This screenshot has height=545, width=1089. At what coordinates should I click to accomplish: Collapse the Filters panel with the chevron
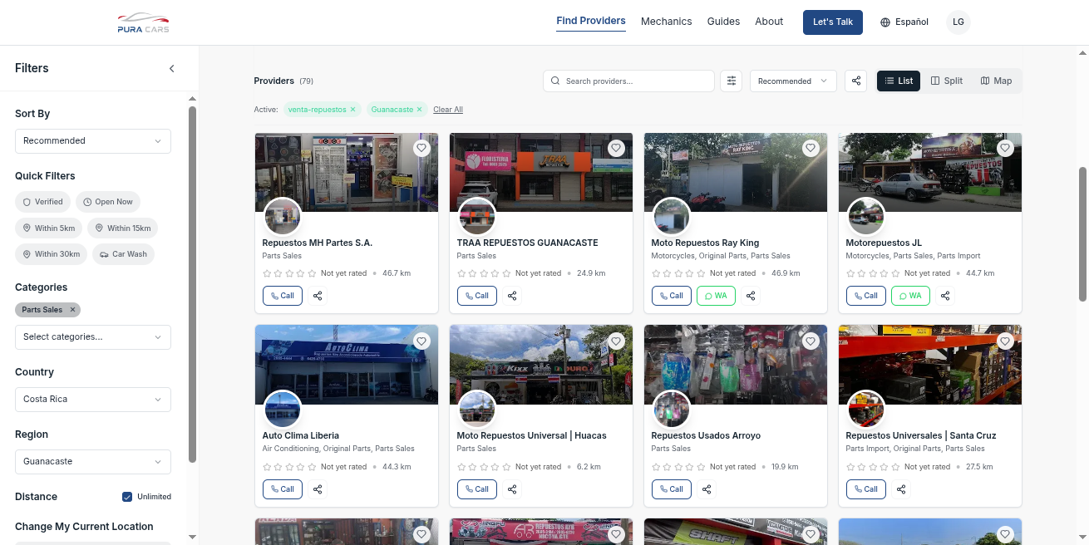click(x=172, y=68)
